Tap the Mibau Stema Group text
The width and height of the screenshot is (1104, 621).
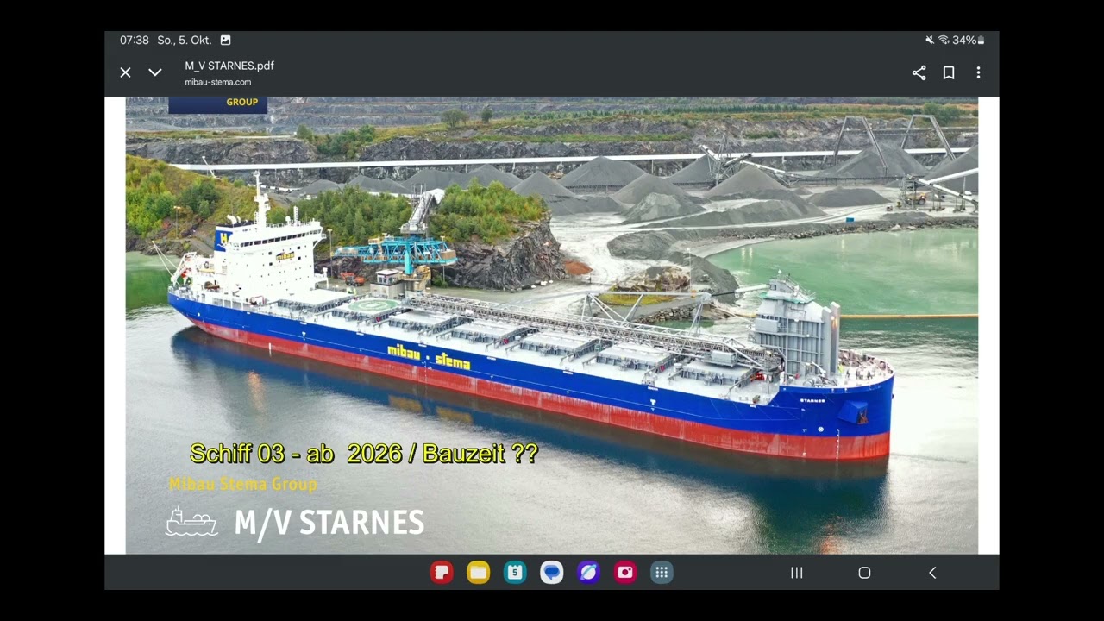point(243,485)
